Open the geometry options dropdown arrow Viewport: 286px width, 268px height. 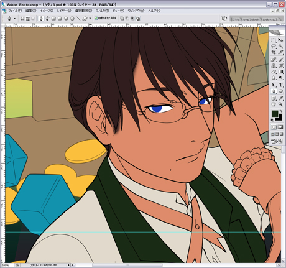tap(90, 19)
